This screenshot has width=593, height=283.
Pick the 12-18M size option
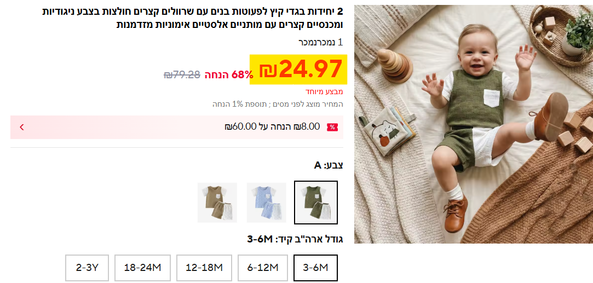(x=204, y=268)
